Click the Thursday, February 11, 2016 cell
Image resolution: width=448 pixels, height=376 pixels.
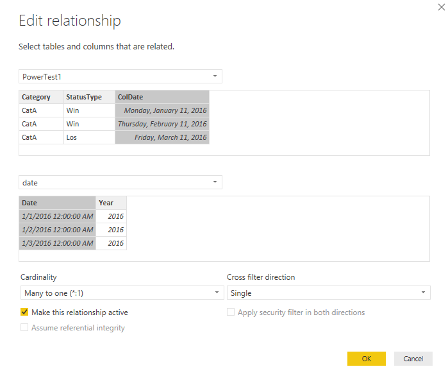pyautogui.click(x=162, y=124)
